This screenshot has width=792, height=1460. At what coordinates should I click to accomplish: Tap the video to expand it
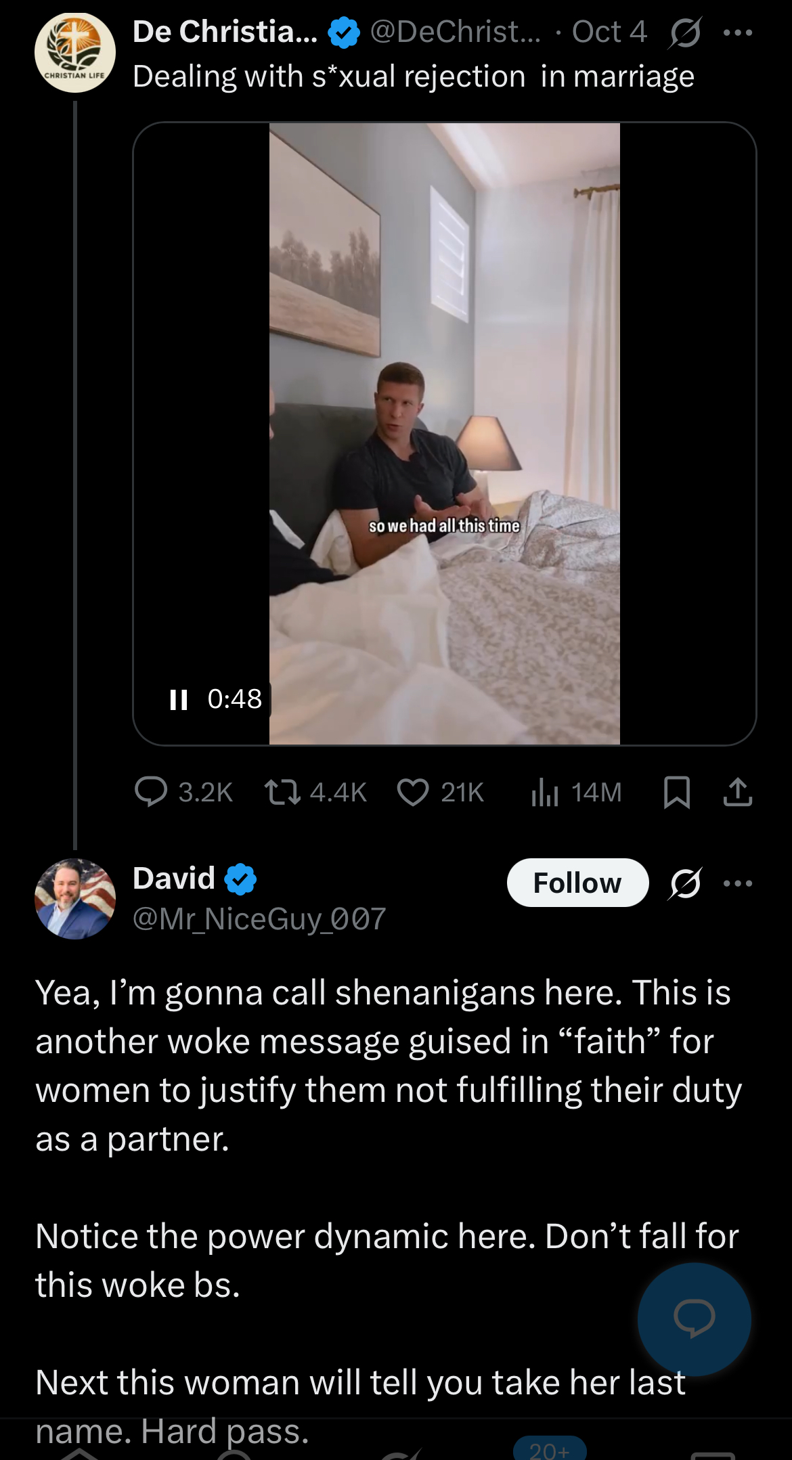click(x=444, y=433)
